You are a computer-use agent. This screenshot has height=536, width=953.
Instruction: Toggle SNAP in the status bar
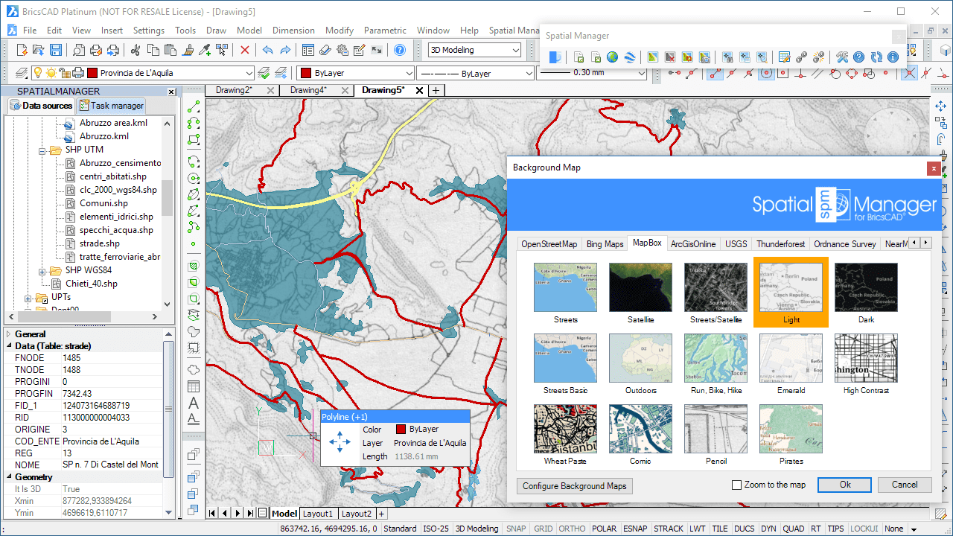coord(516,529)
